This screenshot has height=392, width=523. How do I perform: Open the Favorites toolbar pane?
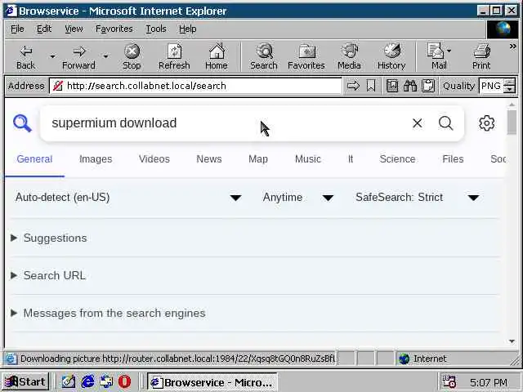(x=306, y=57)
